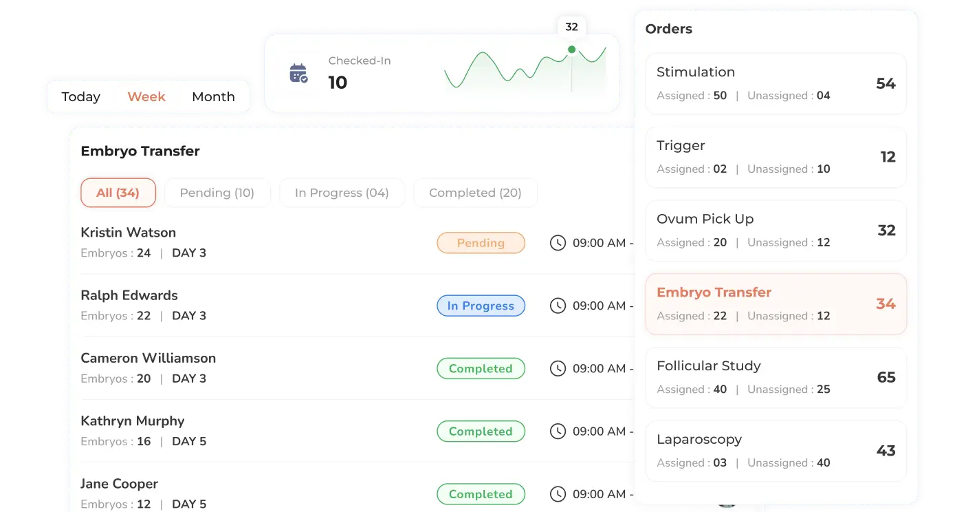Viewport: 968px width, 512px height.
Task: Click clock icon in Jane Cooper's row
Action: (558, 494)
